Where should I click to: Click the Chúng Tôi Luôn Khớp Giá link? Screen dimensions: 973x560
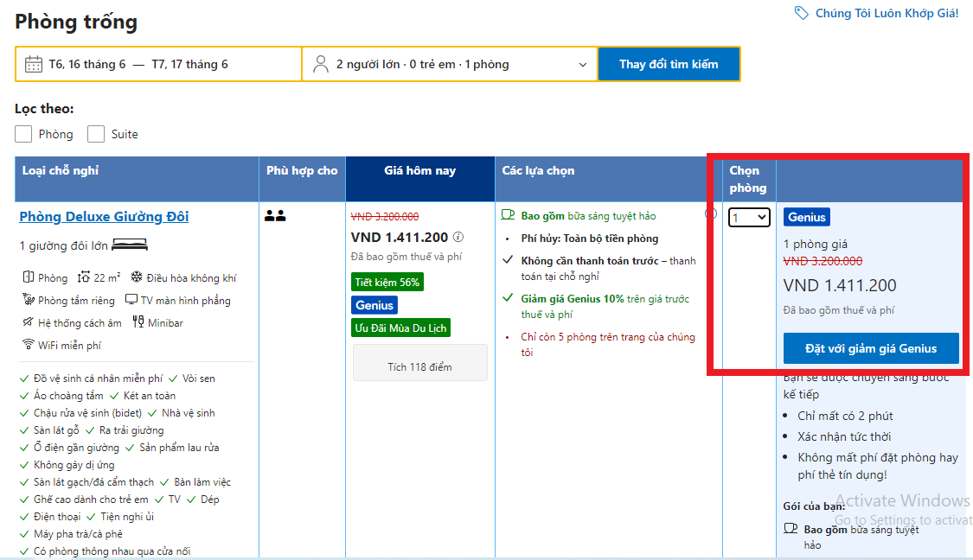887,13
